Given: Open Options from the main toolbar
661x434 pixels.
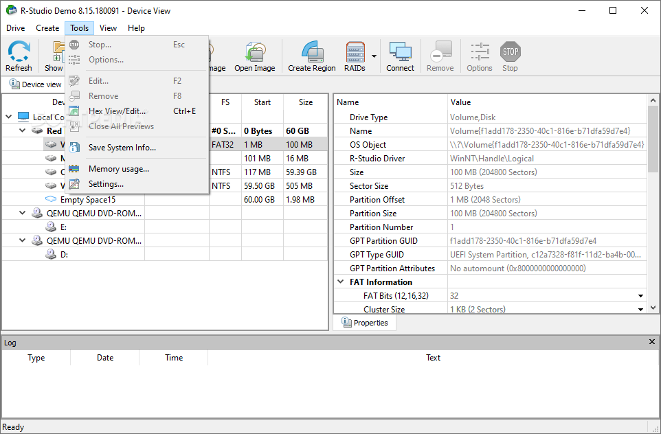Looking at the screenshot, I should coord(480,56).
